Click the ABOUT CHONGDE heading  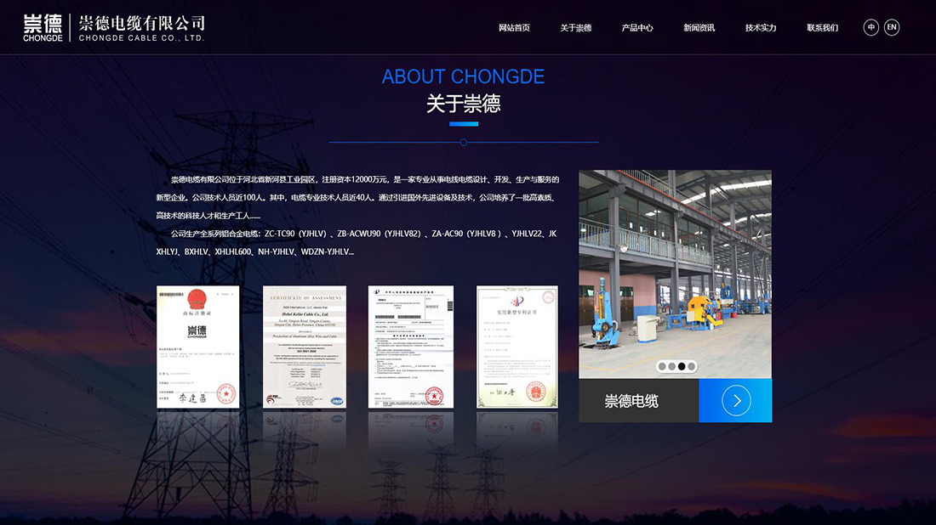tap(463, 76)
